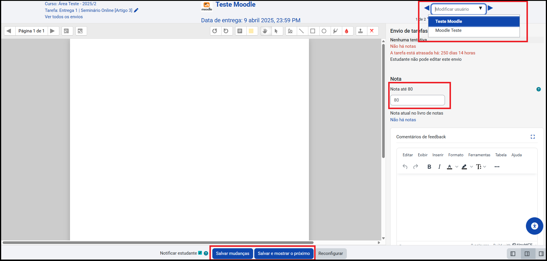Click Salvar mudanças button

point(232,253)
